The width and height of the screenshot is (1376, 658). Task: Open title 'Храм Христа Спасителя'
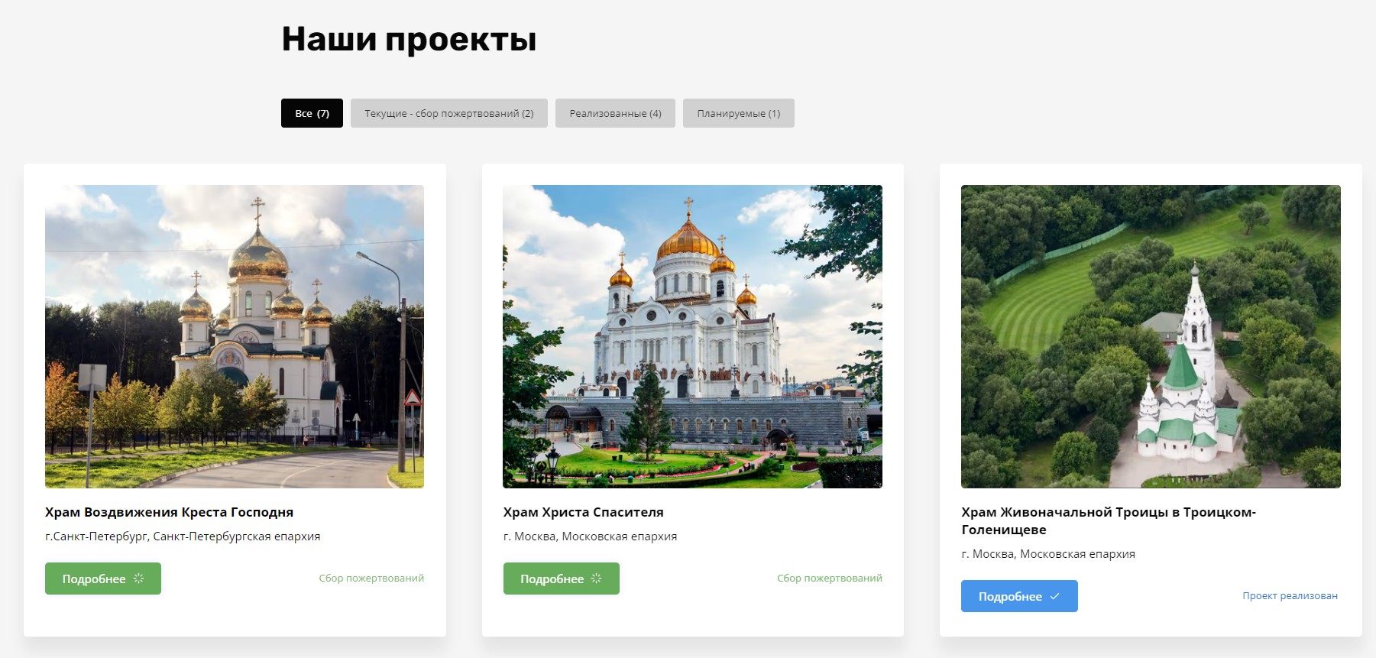(x=583, y=512)
